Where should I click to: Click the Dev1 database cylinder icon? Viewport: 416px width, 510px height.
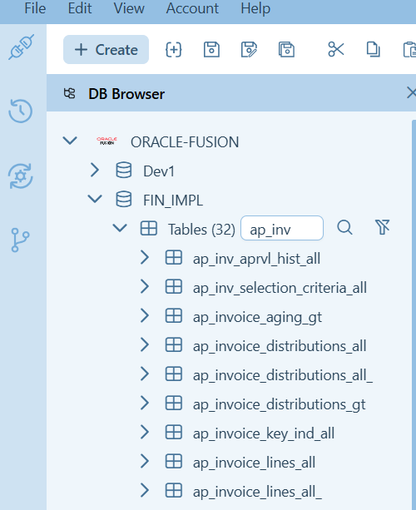tap(124, 170)
